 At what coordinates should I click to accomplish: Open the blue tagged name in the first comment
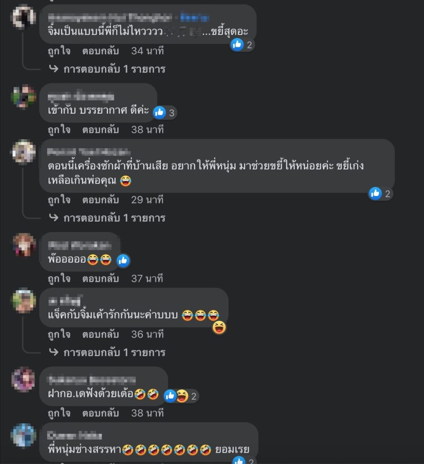coord(195,18)
